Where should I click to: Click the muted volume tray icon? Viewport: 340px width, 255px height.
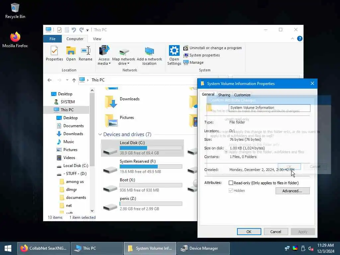tap(311, 248)
